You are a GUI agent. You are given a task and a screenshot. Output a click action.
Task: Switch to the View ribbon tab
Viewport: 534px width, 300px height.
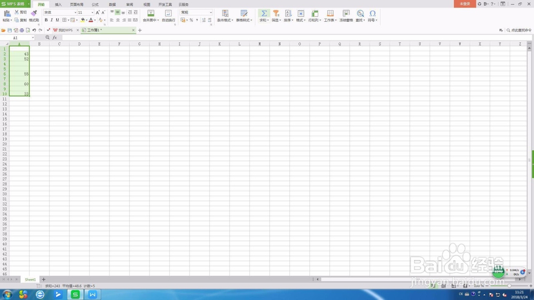click(x=147, y=4)
